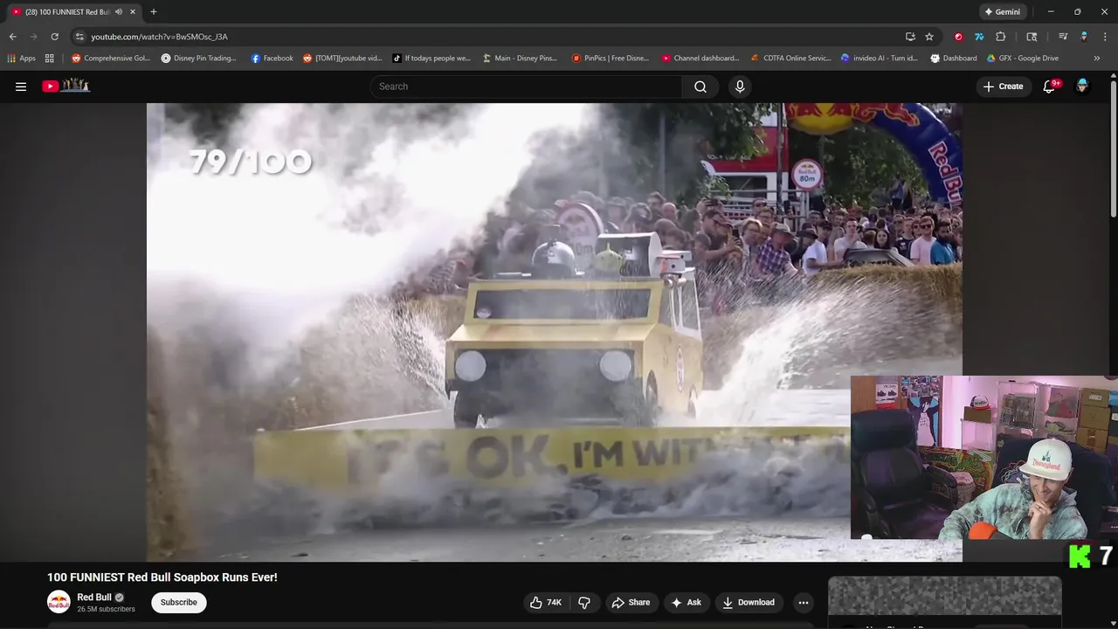Open the blue 7 extension icon
Image resolution: width=1118 pixels, height=629 pixels.
[979, 37]
